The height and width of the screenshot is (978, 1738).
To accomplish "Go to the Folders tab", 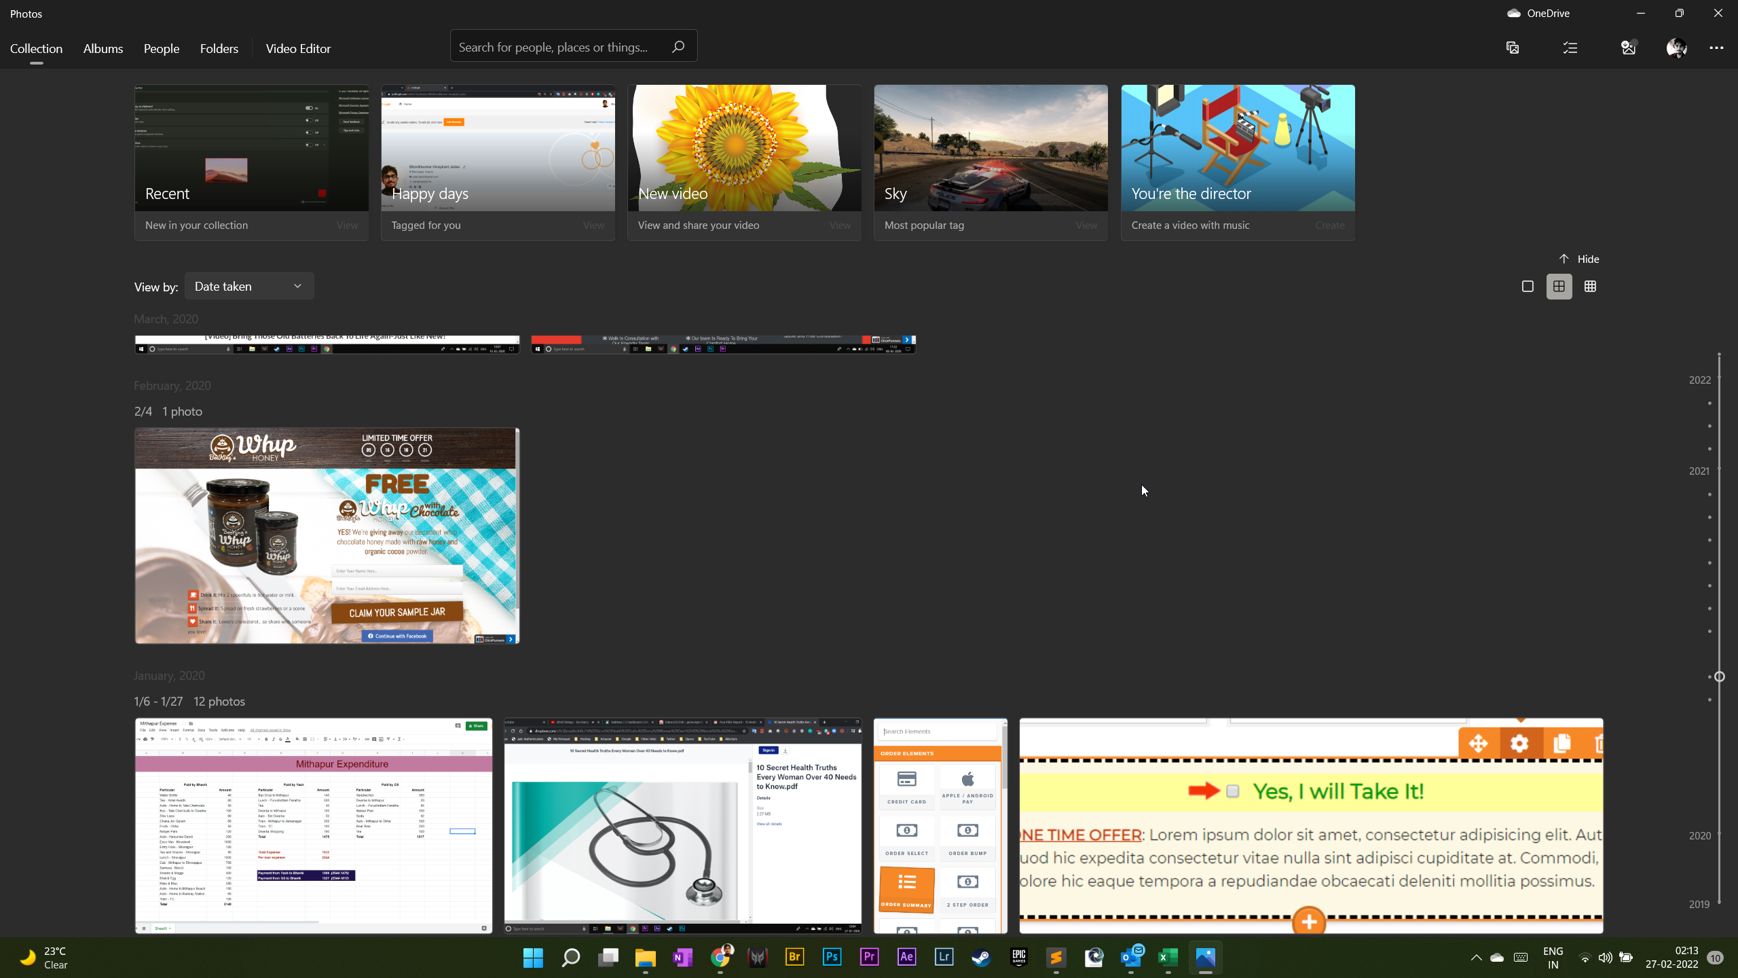I will [219, 48].
